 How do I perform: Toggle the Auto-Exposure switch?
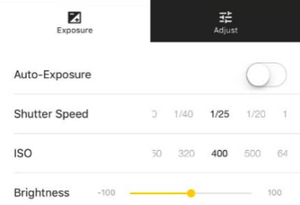[x=266, y=74]
